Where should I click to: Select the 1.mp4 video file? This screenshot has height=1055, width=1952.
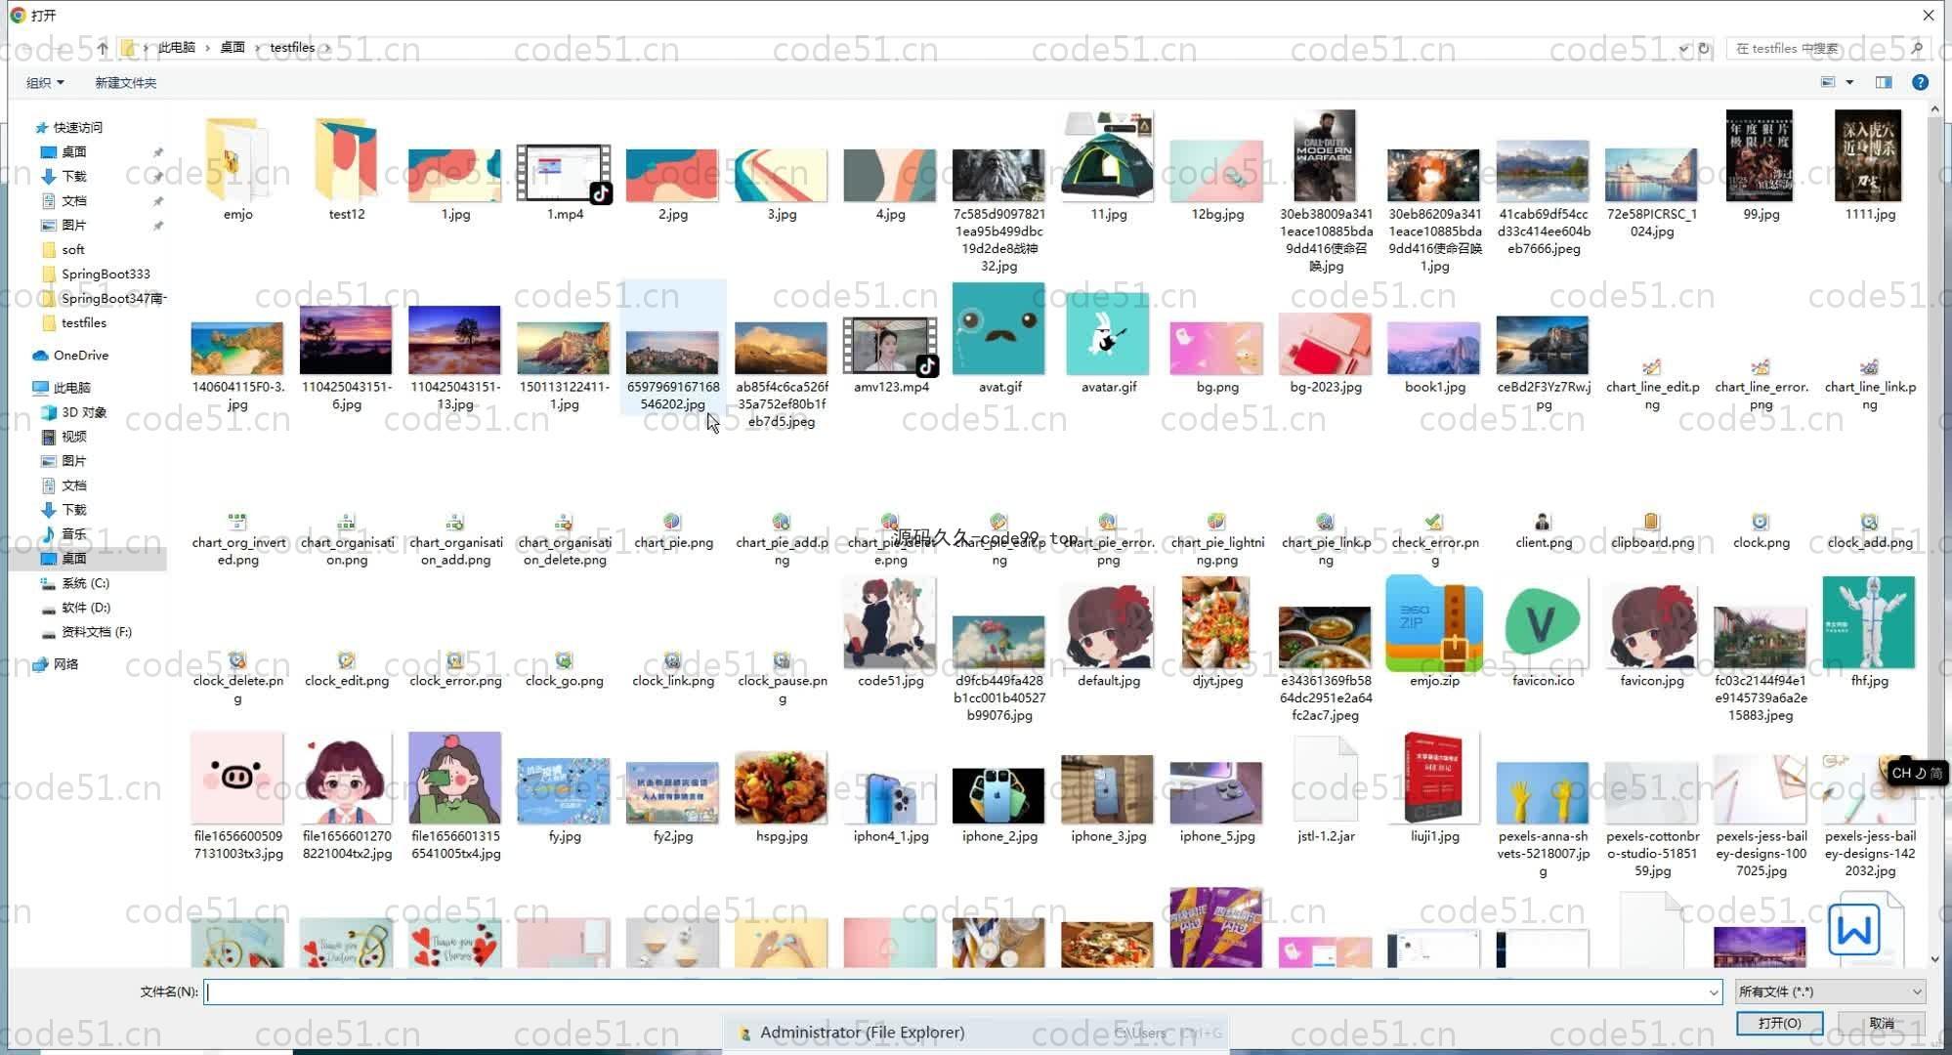click(565, 183)
